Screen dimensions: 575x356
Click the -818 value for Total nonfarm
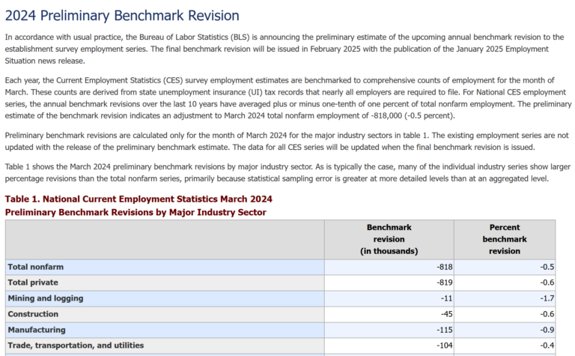[445, 267]
